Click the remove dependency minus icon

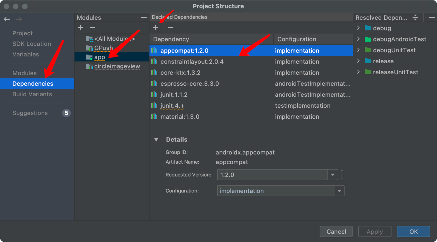coord(171,28)
